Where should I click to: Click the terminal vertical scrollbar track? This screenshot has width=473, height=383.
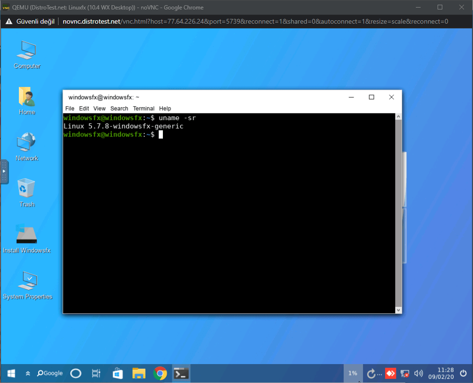398,213
